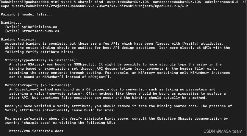
Task: Click the 'Binding Analysis:' line
Action: (x=18, y=39)
